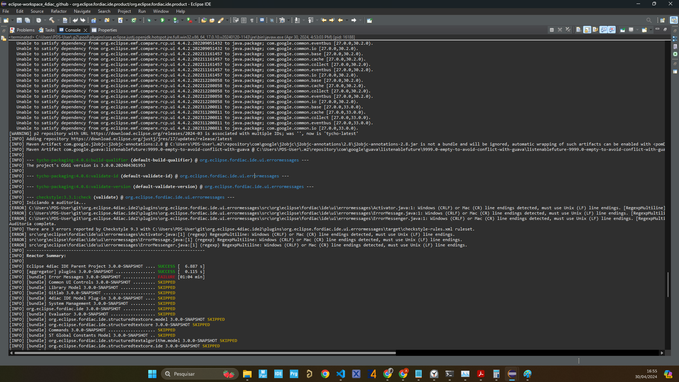Click the tycho-packaging:4.0.6:build-qualifier link

pos(82,160)
